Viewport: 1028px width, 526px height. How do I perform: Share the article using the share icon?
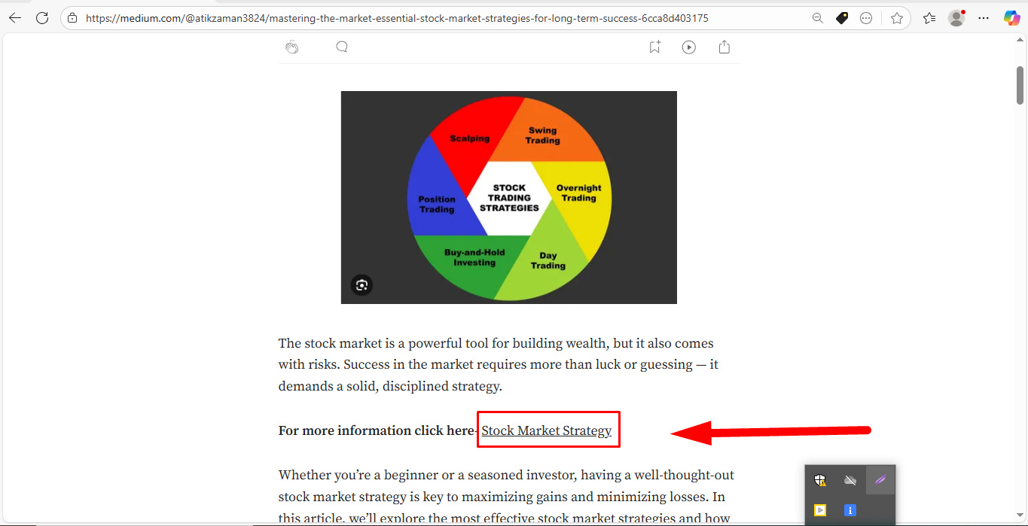724,47
